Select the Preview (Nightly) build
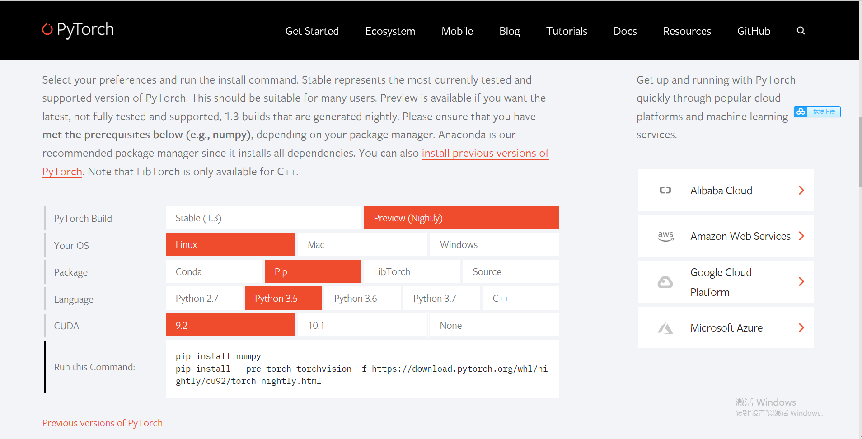862x439 pixels. (x=461, y=218)
